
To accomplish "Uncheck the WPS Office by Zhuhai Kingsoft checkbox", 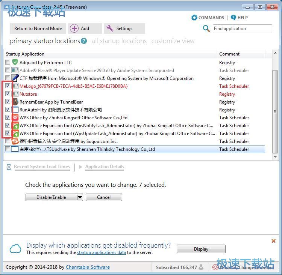I will 8,117.
